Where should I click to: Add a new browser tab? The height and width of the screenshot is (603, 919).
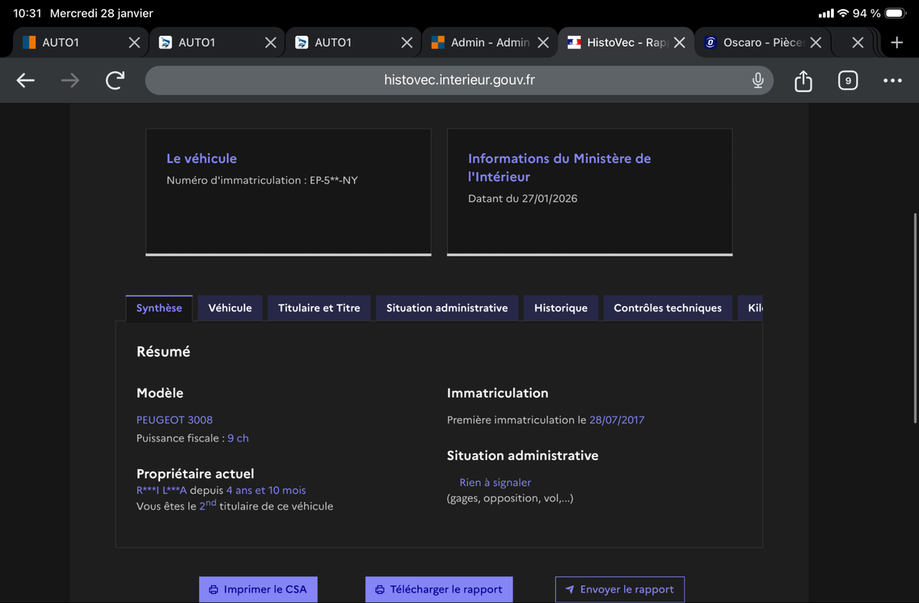coord(897,42)
